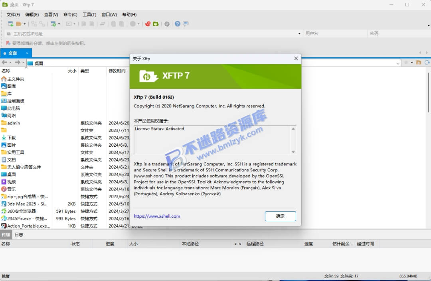Screen dimensions: 431x281
Task: Select the 360安全浏览器 shortcut
Action: pyautogui.click(x=18, y=211)
